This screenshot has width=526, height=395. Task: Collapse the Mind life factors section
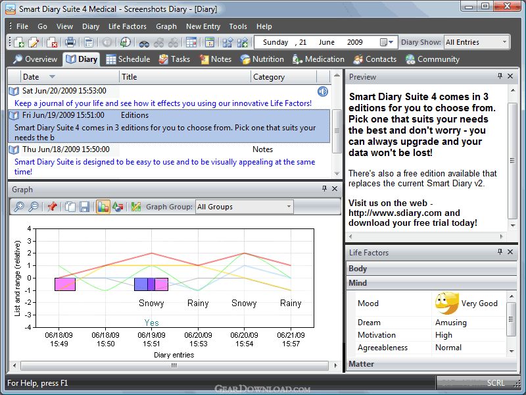point(431,283)
